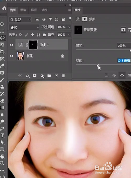
Task: Toggle lock image pixels brush icon
Action: (x=26, y=34)
